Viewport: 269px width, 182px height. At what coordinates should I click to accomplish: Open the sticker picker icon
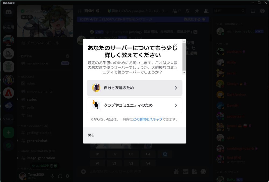pos(194,171)
